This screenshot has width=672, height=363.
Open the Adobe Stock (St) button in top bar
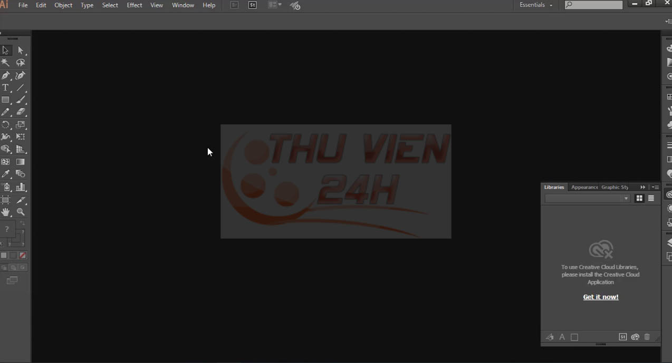point(253,5)
